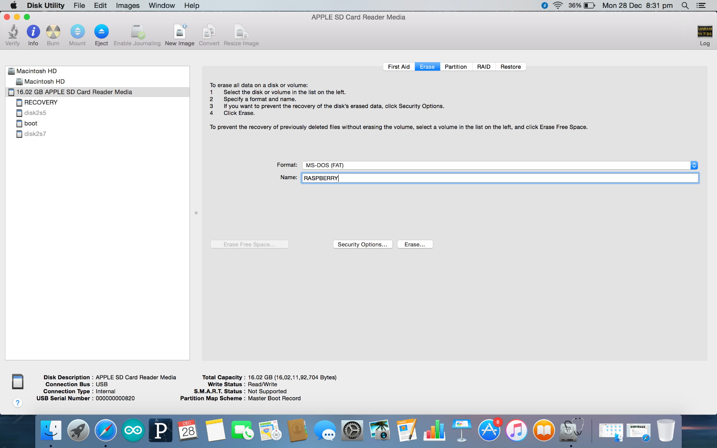
Task: Click the Security Options... button
Action: pos(363,244)
